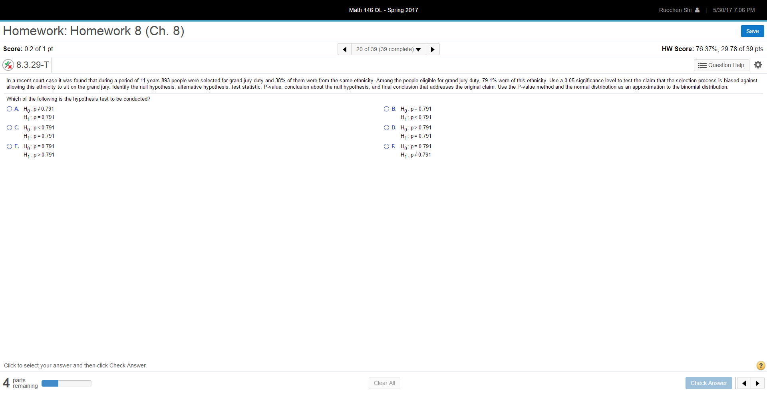Viewport: 767px width, 395px height.
Task: Click the 20 of 39 question field
Action: (385, 49)
